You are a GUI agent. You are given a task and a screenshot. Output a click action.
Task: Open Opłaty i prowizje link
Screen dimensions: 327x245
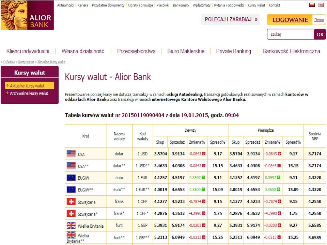(x=140, y=5)
